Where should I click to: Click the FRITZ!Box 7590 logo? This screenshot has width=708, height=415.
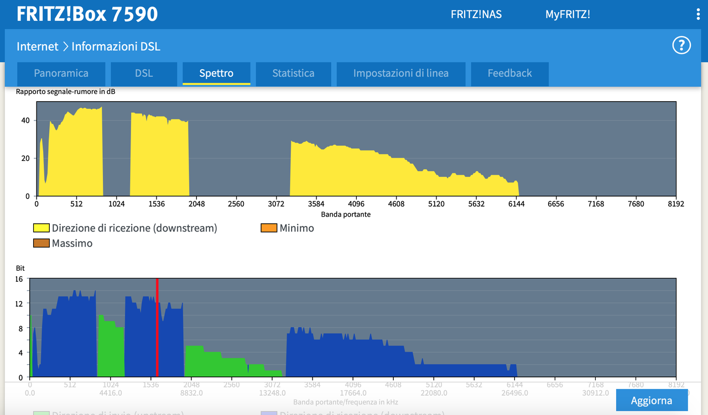point(87,14)
